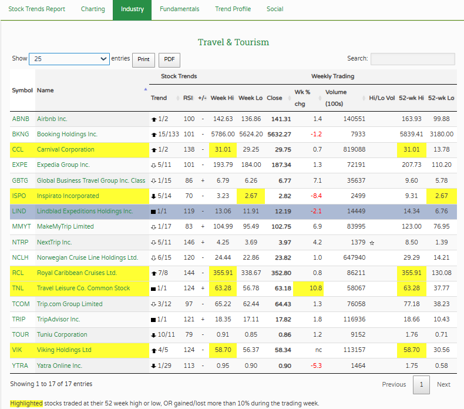
Task: Focus the Search input field
Action: click(413, 59)
